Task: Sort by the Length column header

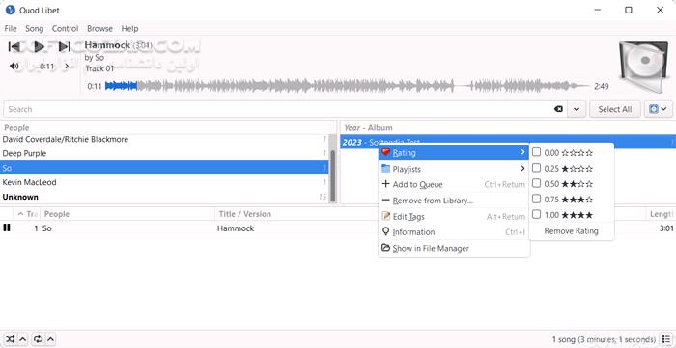Action: click(661, 214)
